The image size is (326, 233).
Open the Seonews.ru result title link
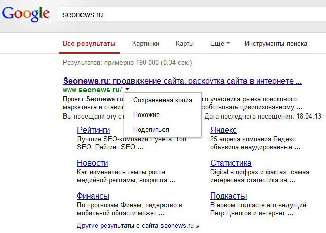point(182,81)
